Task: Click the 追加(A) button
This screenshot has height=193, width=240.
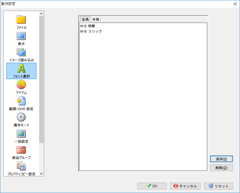Action: click(221, 159)
